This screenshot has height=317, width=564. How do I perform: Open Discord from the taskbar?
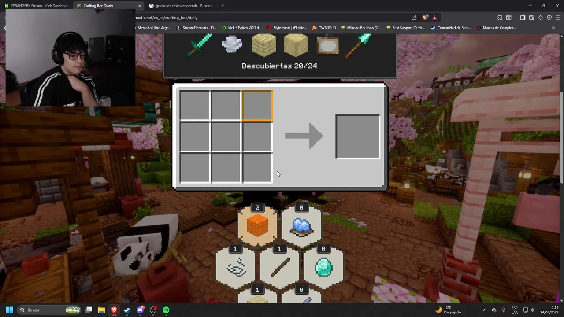click(x=140, y=310)
